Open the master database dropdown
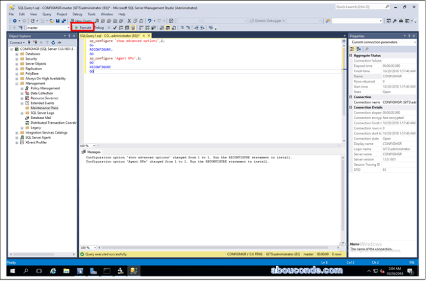 tap(67, 27)
